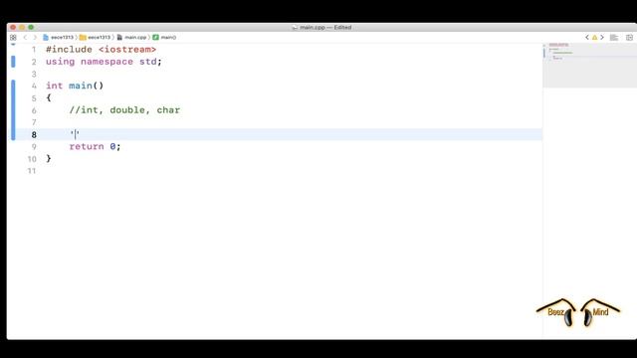
Task: Open the related items grid menu
Action: [13, 38]
